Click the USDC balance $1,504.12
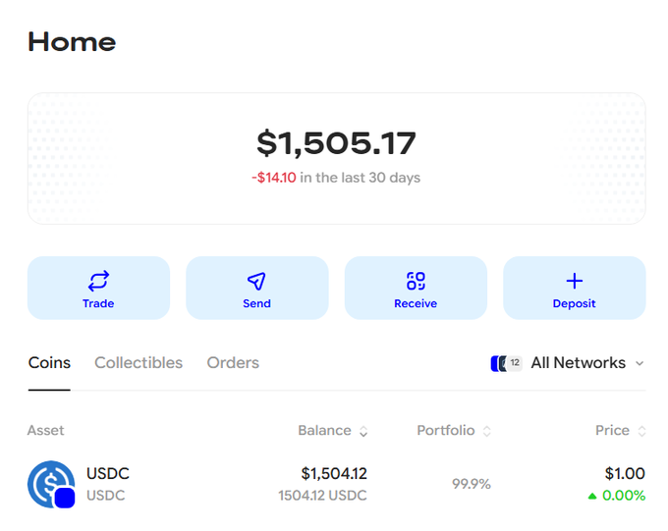The width and height of the screenshot is (668, 531). pos(334,473)
